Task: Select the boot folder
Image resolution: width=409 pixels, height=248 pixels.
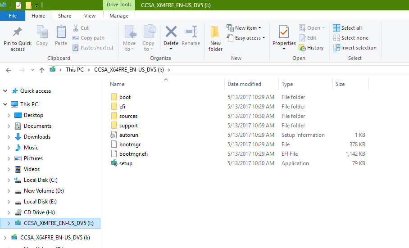Action: click(x=121, y=97)
